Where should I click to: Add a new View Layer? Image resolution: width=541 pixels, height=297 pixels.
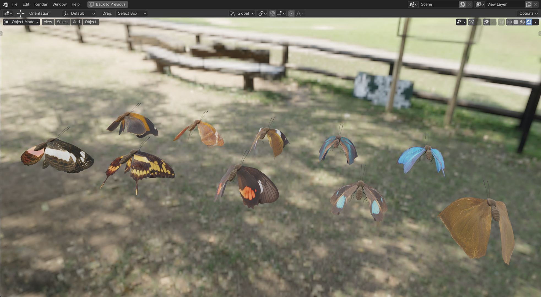[529, 4]
